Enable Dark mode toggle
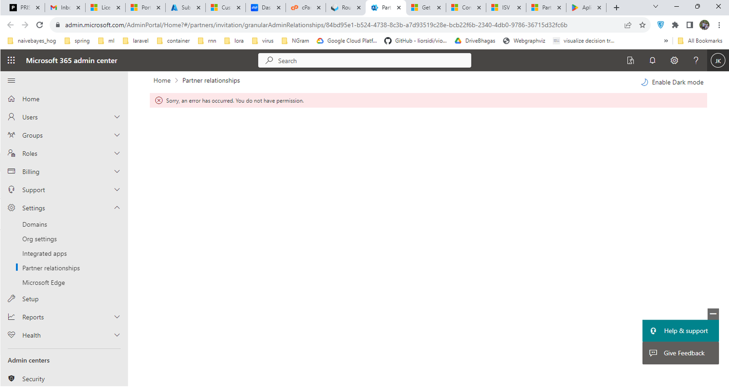Viewport: 729px width, 387px height. (673, 82)
